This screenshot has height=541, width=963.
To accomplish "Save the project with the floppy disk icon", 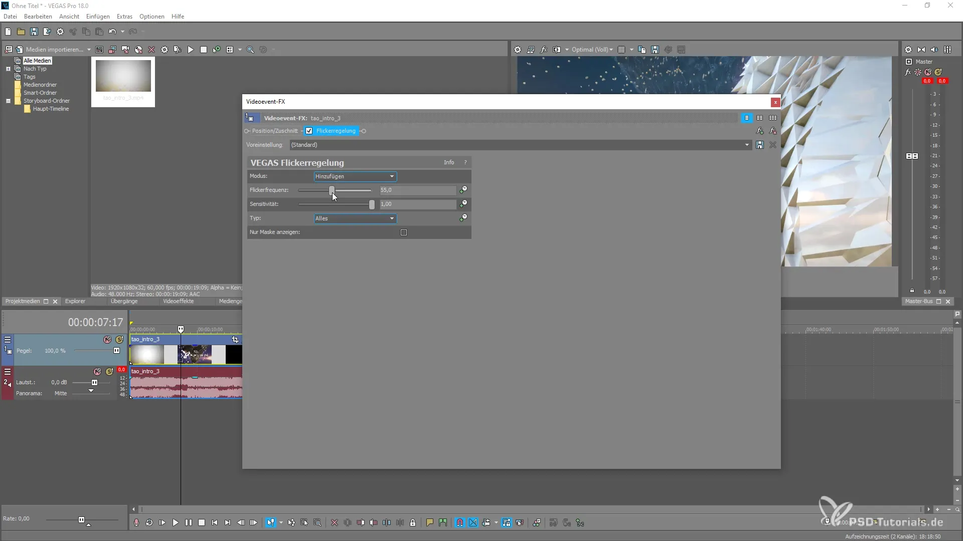I will (x=34, y=32).
